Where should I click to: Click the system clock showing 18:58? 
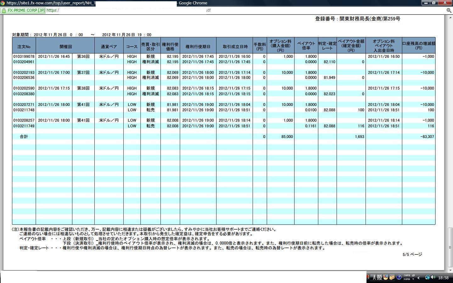tap(443, 278)
